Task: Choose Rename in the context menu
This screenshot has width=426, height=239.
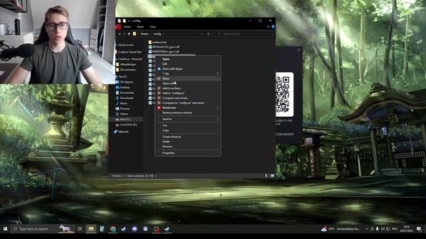Action: (x=188, y=147)
